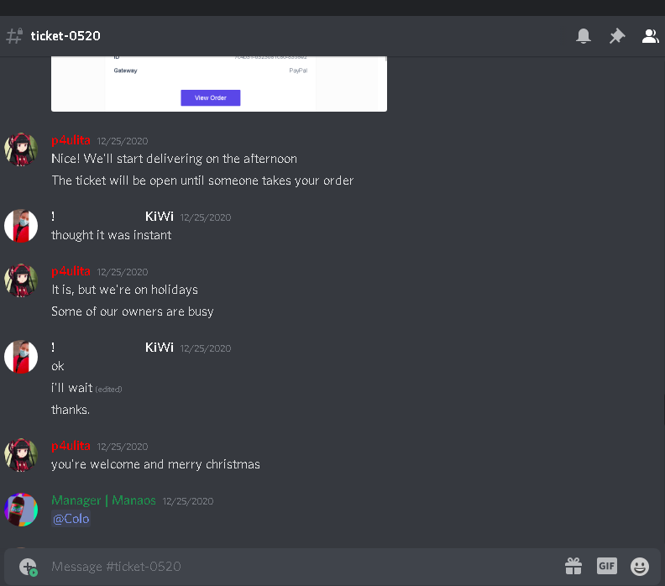
Task: Focus the Message #ticket-0520 input field
Action: coord(297,567)
